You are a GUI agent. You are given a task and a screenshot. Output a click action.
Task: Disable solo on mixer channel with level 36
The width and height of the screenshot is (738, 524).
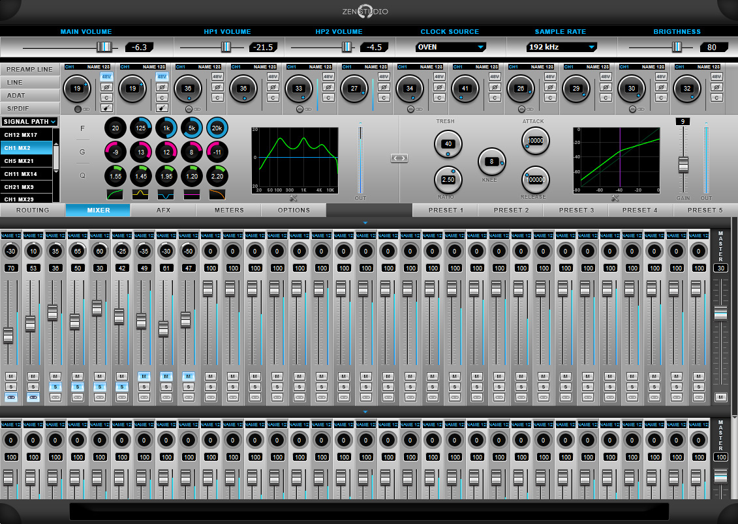click(x=55, y=386)
